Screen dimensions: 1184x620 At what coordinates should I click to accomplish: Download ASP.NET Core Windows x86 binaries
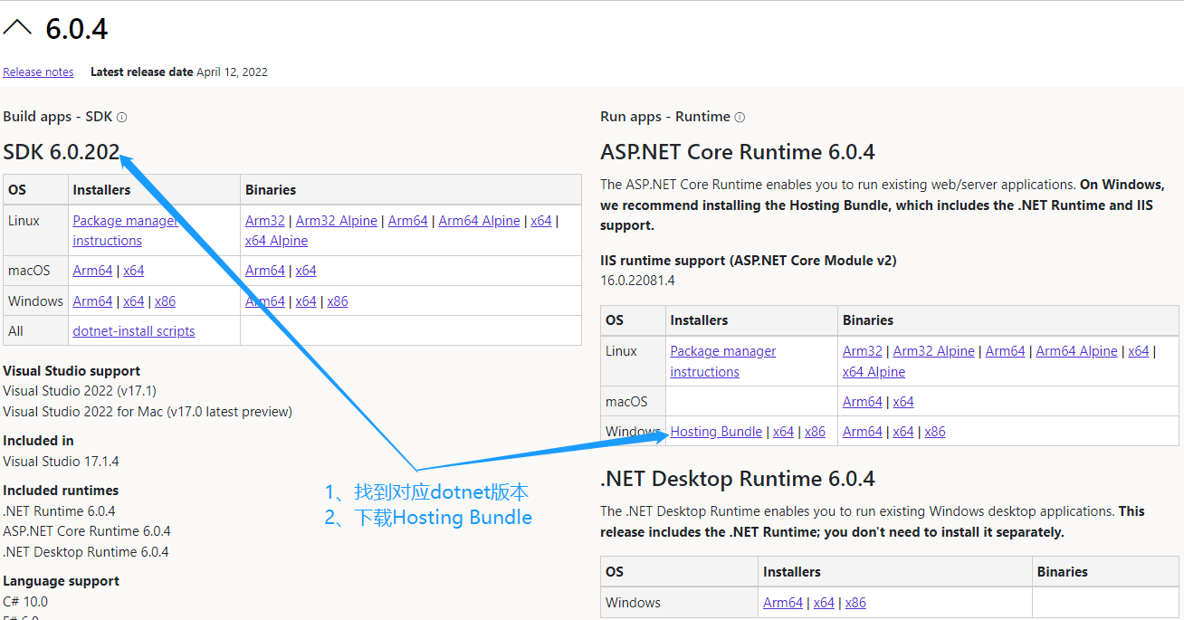pos(935,432)
